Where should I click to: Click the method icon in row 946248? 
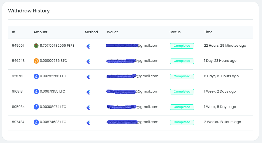pyautogui.click(x=88, y=62)
